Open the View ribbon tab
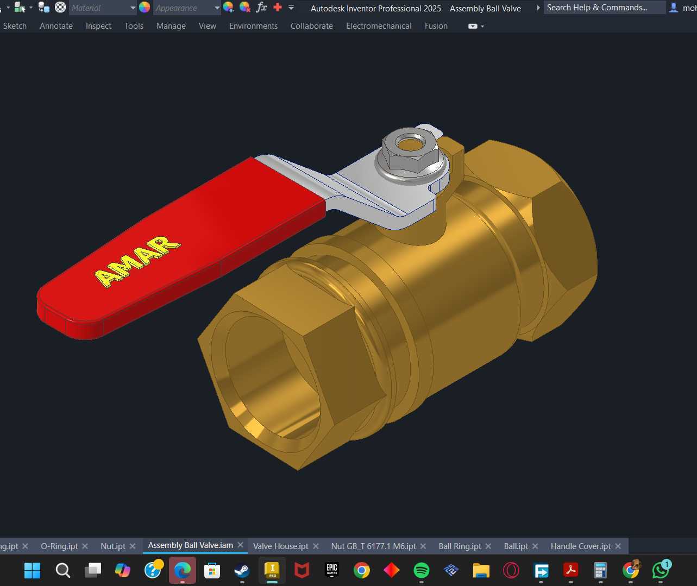The height and width of the screenshot is (586, 697). click(x=208, y=26)
